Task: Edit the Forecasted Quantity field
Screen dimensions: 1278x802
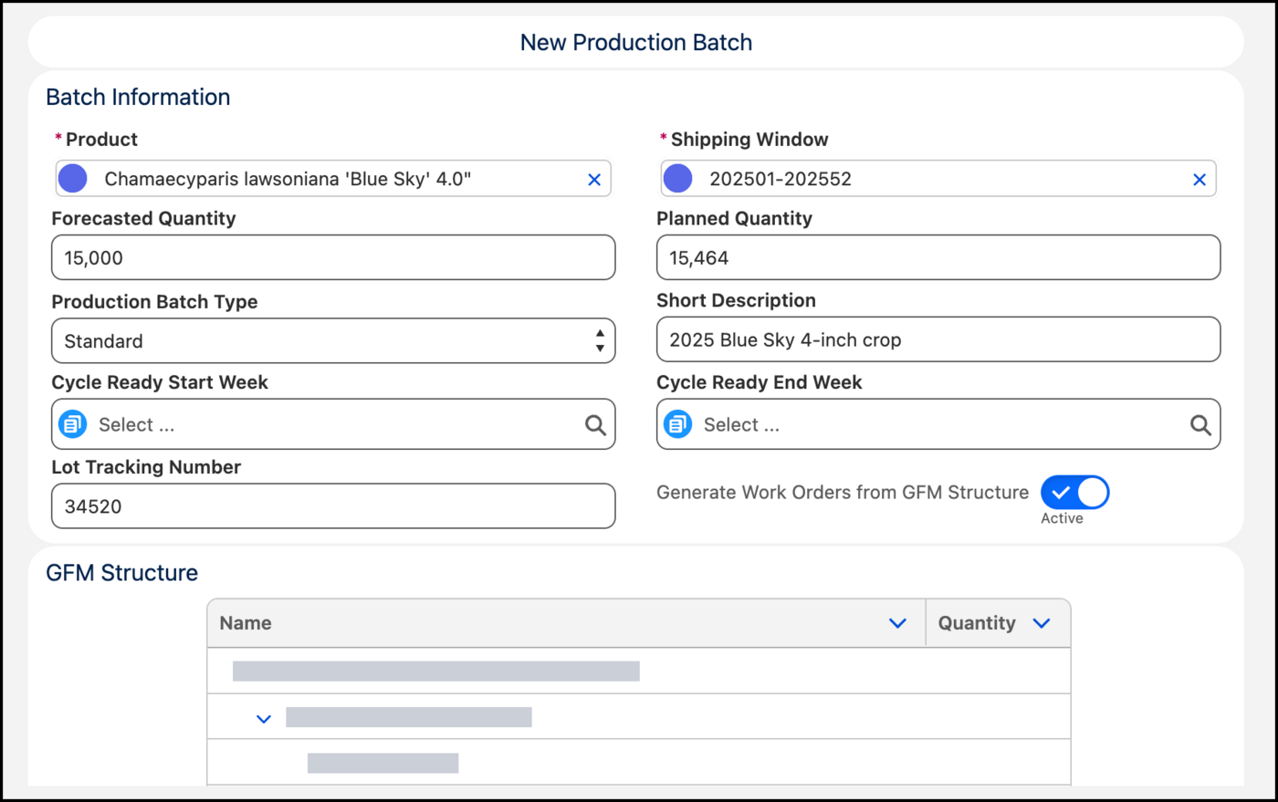Action: click(333, 257)
